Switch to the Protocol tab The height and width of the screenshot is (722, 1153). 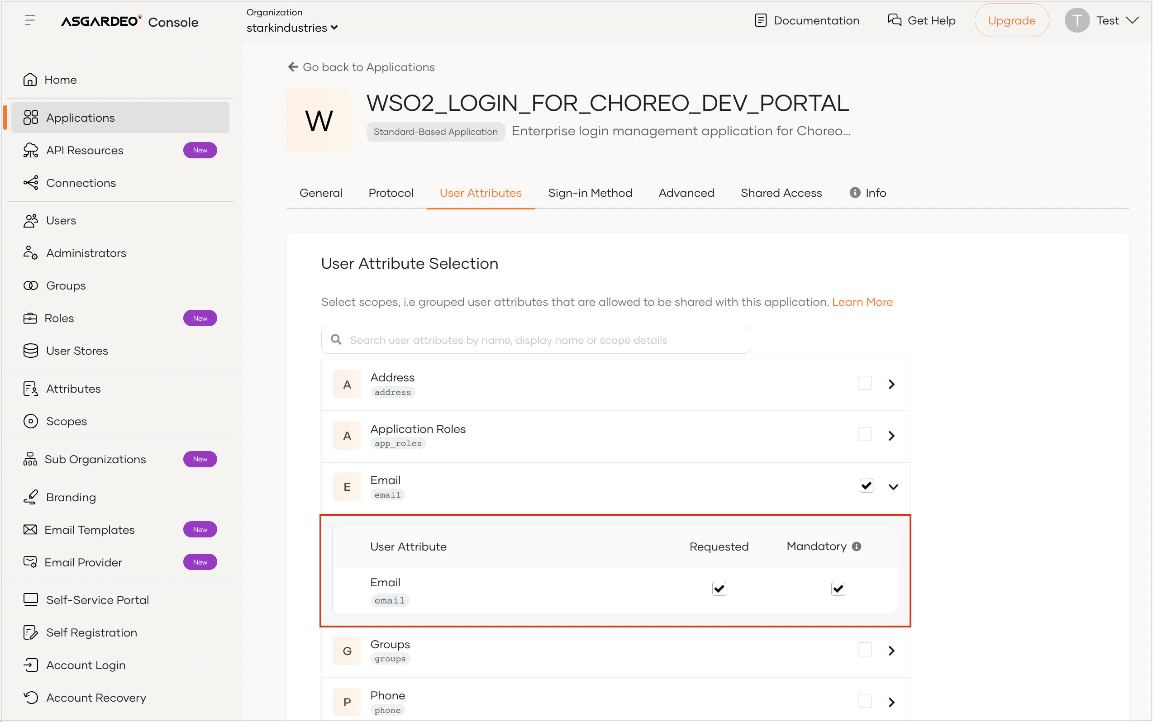(x=391, y=193)
